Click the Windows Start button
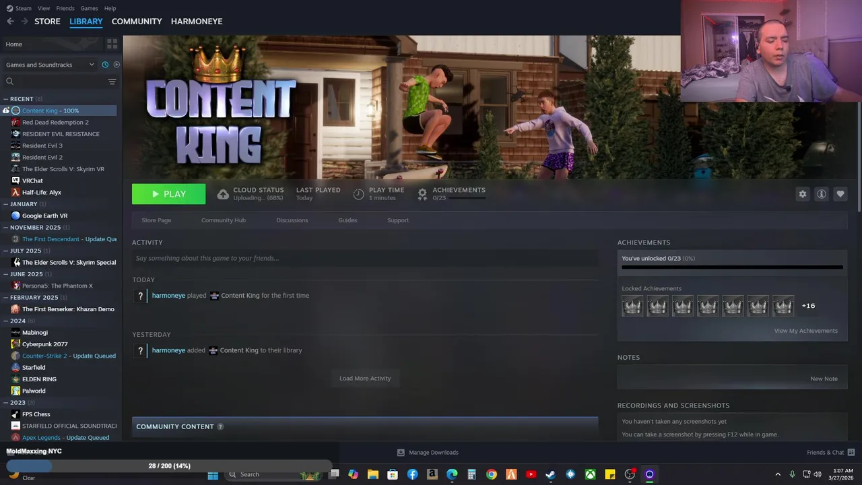 [213, 474]
